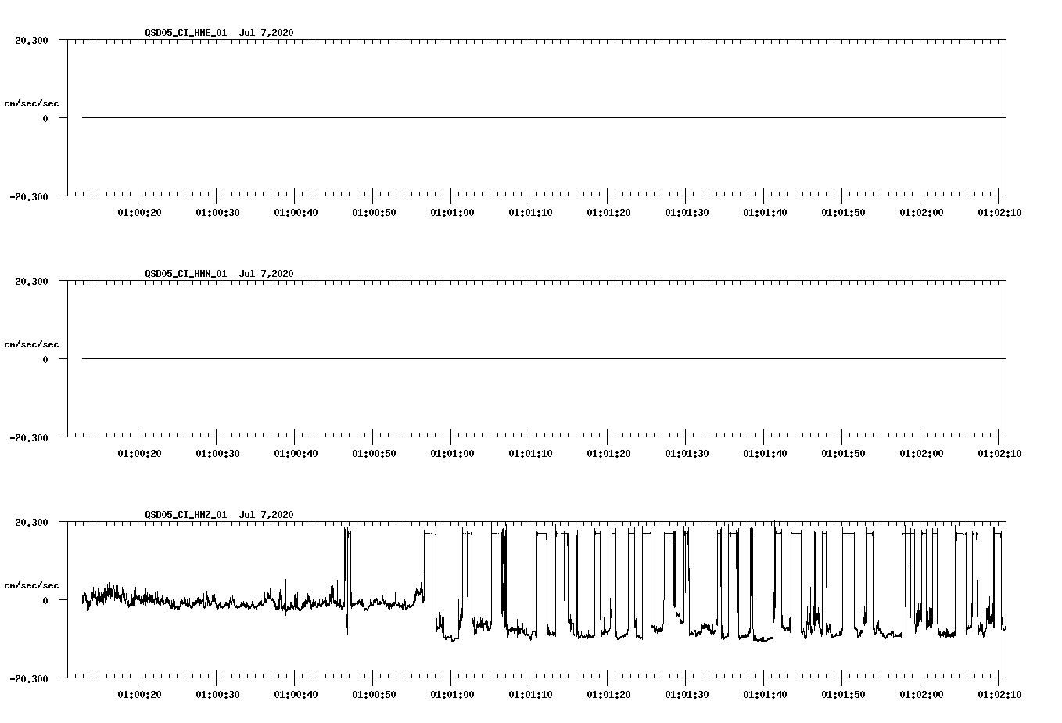Viewport: 1062px width, 723px height.
Task: Click the 01:01:00 time label under HNE plot
Action: [452, 212]
